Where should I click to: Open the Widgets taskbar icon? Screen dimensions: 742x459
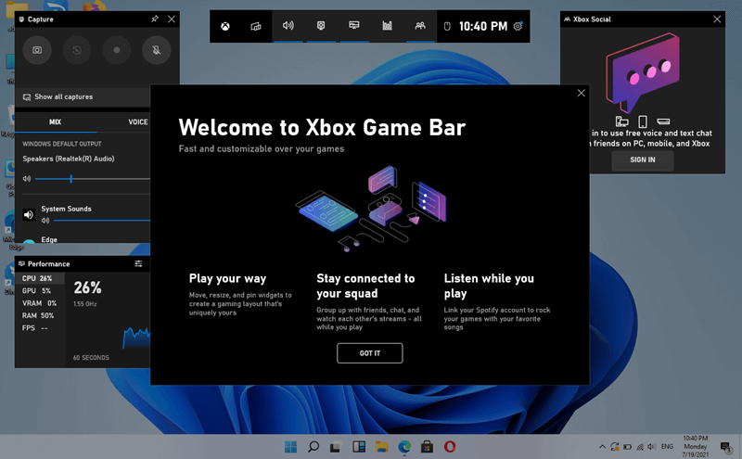coord(359,446)
